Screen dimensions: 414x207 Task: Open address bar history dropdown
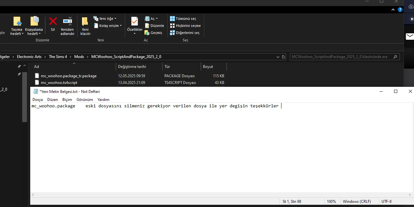[x=278, y=57]
